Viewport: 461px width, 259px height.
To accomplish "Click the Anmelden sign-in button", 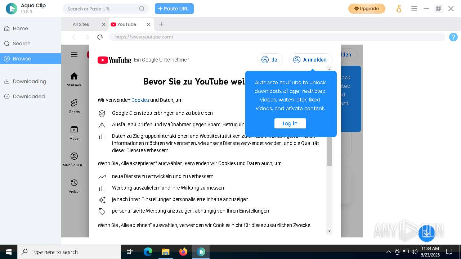I will pyautogui.click(x=310, y=60).
